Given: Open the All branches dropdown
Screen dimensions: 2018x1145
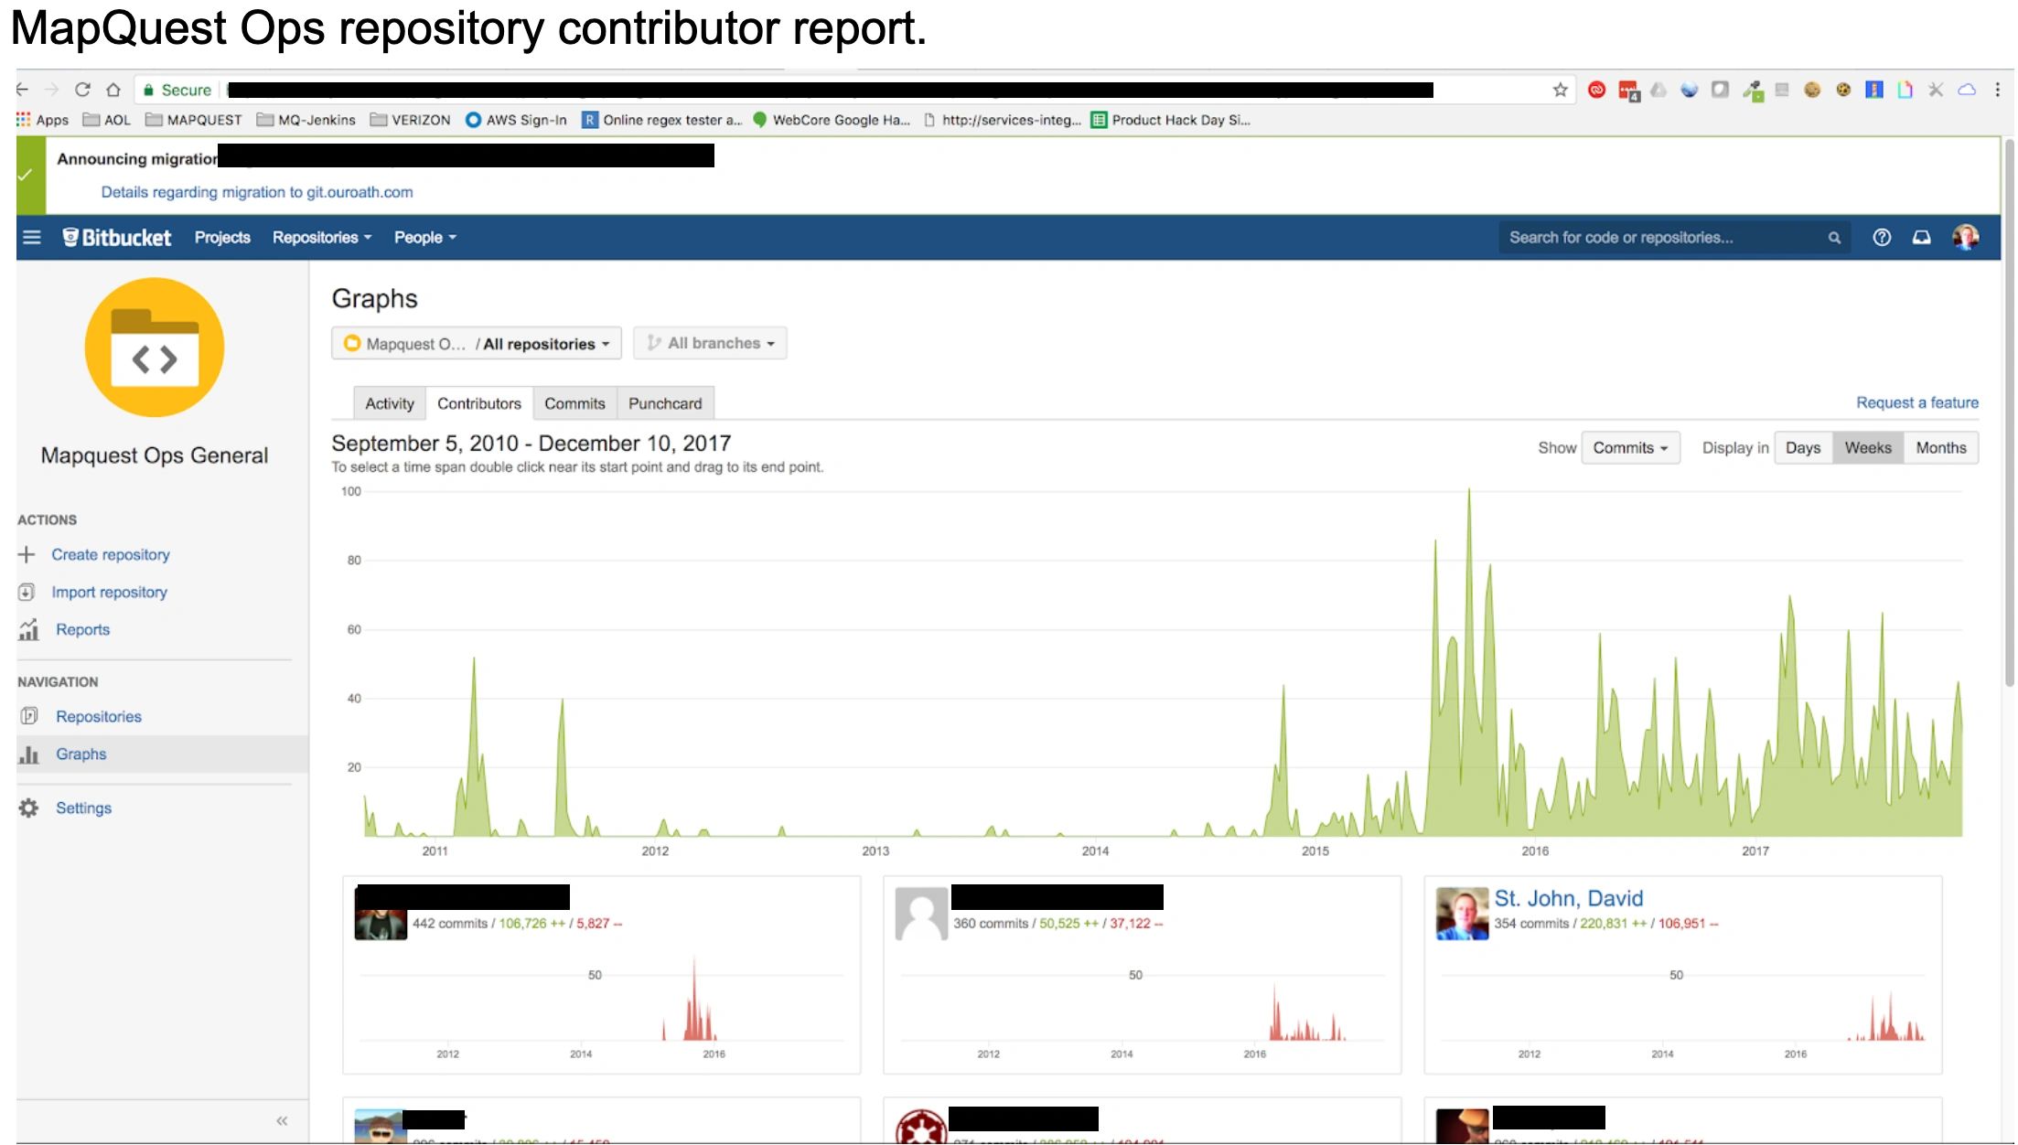Looking at the screenshot, I should point(710,344).
